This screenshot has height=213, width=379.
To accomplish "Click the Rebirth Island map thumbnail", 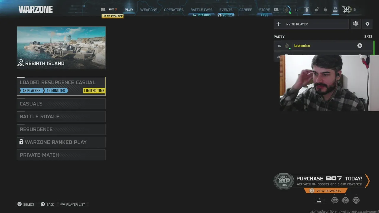I will click(x=61, y=48).
